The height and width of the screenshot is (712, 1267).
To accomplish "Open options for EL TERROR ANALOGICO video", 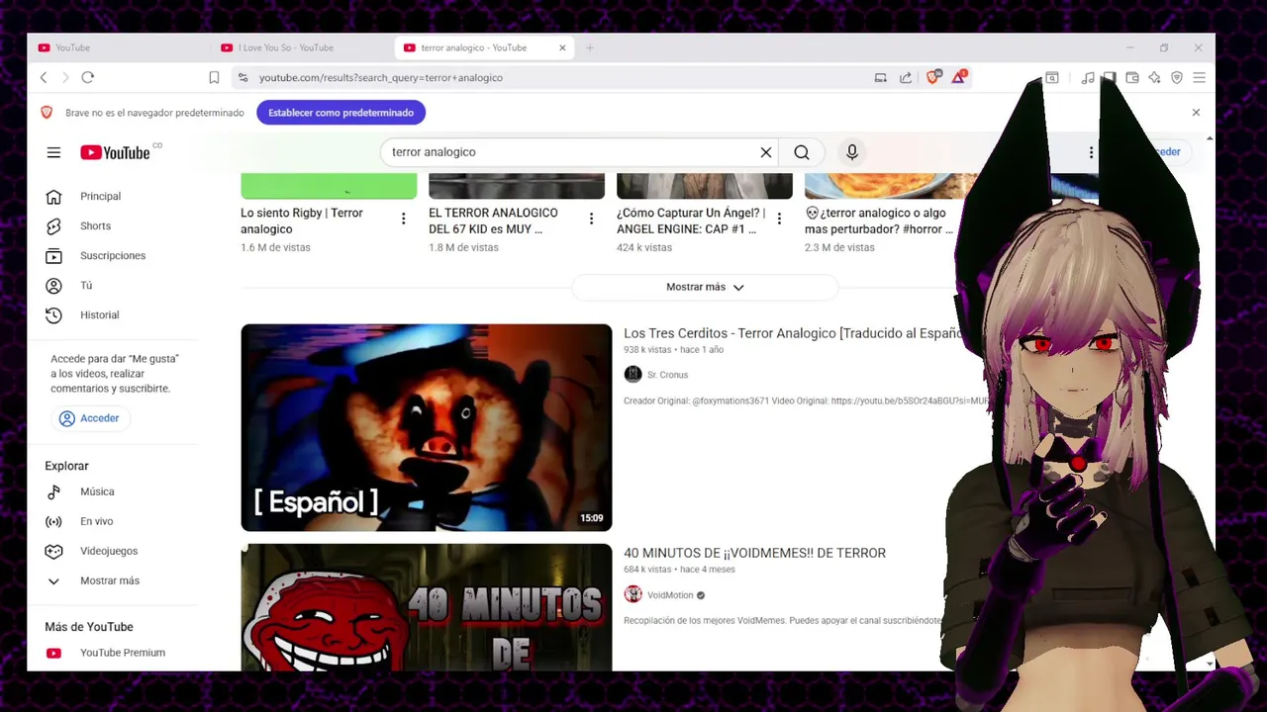I will point(591,219).
